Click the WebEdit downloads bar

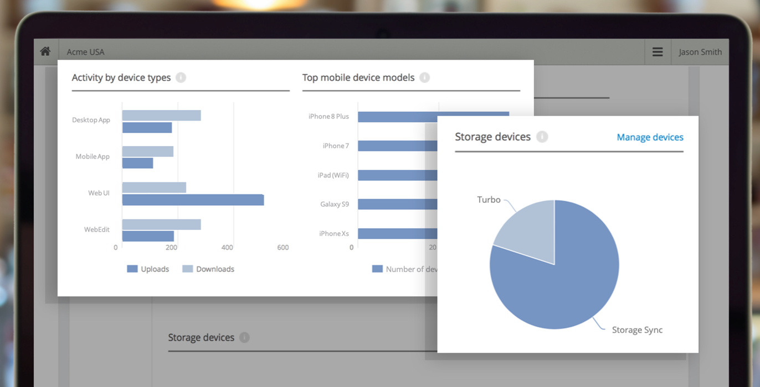[x=161, y=224]
